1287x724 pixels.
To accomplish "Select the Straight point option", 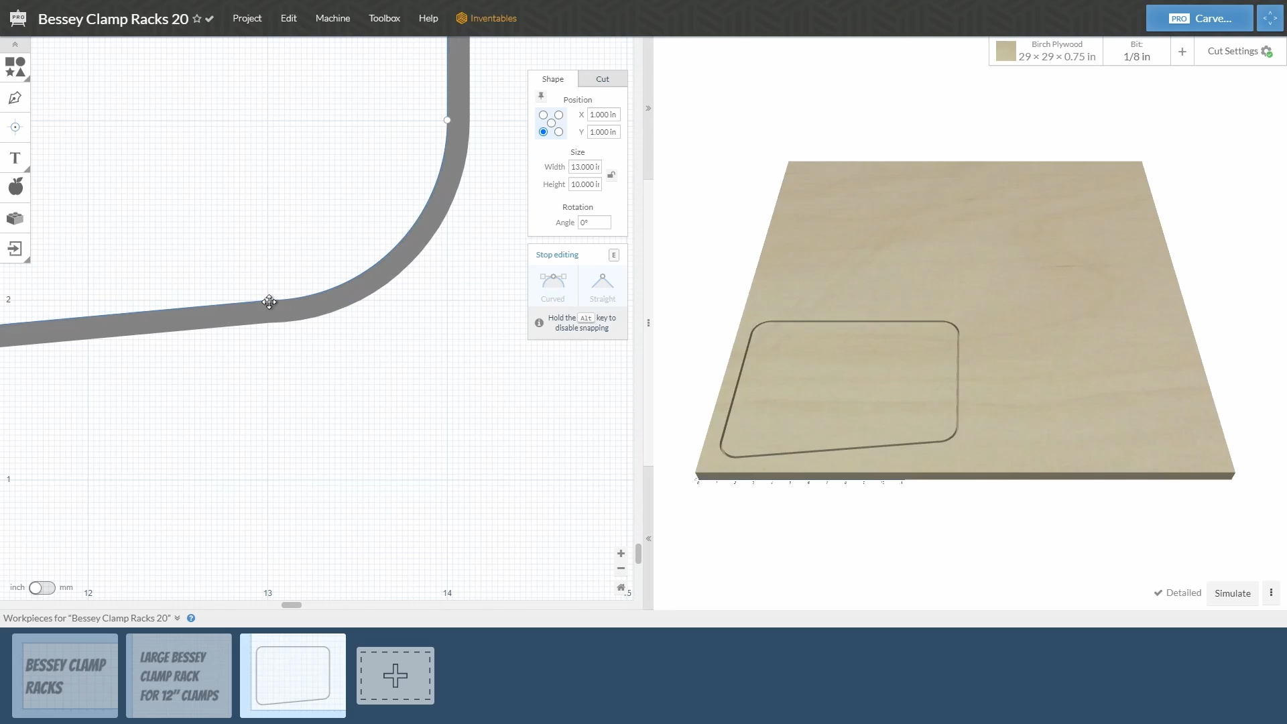I will (602, 287).
